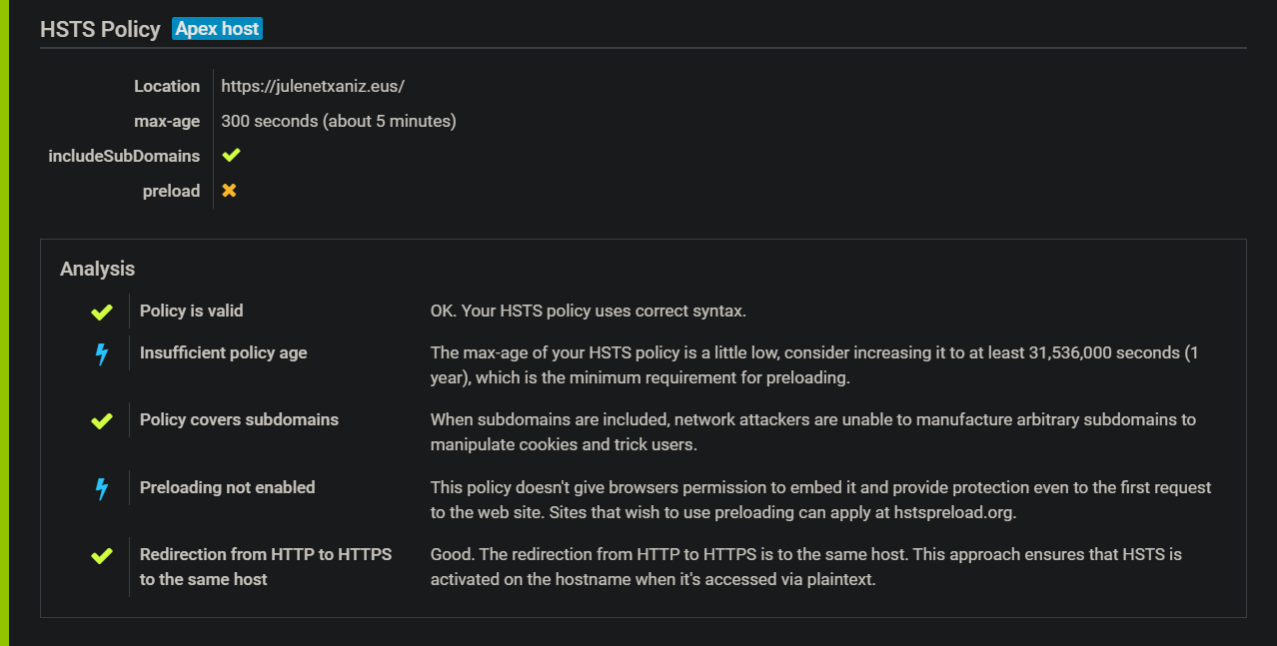Click the https://julenetxaniz.eus/ location URL
This screenshot has width=1277, height=646.
313,86
